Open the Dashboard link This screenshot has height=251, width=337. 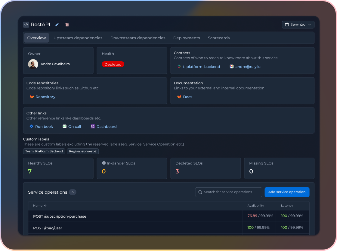[x=107, y=127]
